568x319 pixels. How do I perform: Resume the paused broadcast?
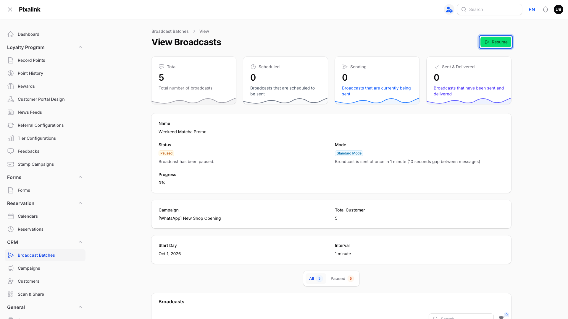pos(496,42)
